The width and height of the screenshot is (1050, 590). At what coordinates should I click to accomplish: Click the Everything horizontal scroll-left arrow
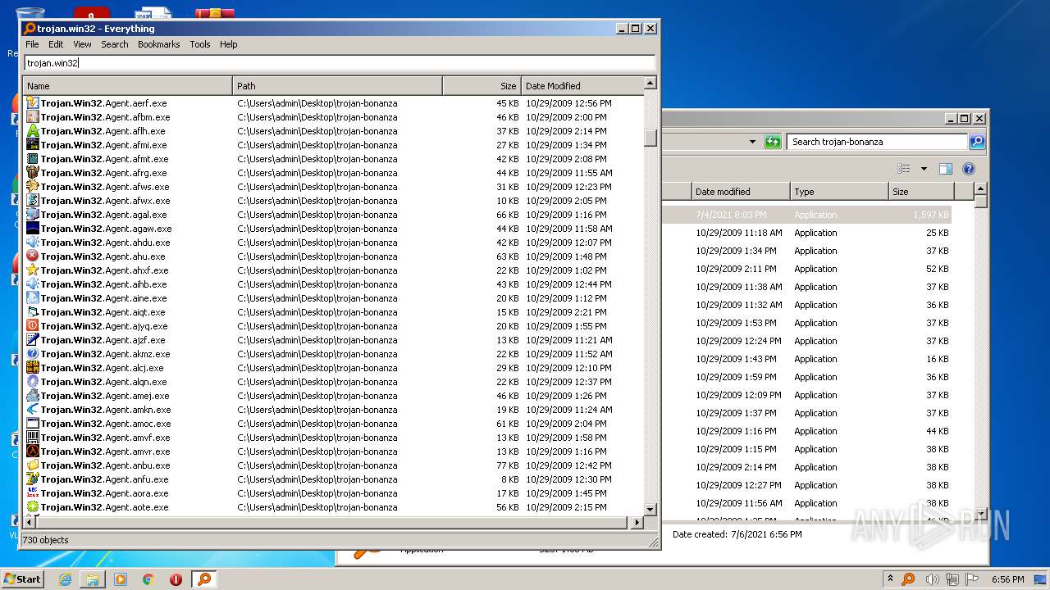(x=30, y=522)
